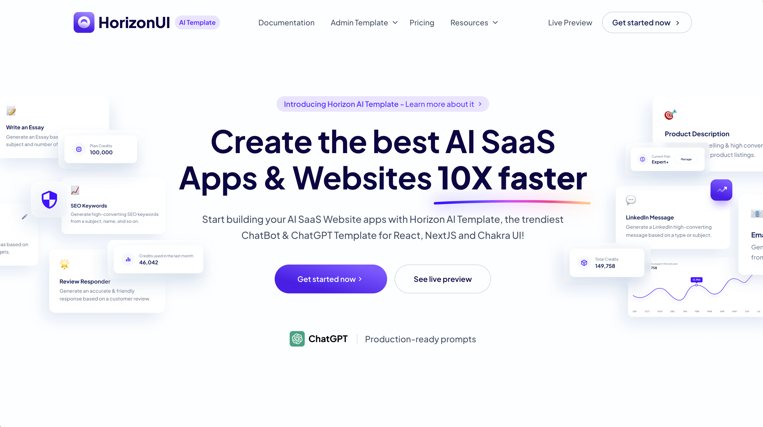The width and height of the screenshot is (763, 427).
Task: Click the Get started now button
Action: (x=330, y=279)
